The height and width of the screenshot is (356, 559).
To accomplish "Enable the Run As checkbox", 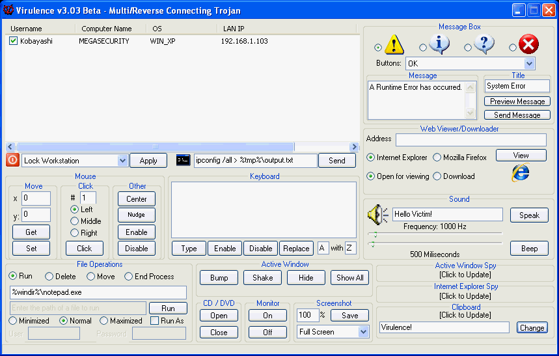I will pos(154,321).
